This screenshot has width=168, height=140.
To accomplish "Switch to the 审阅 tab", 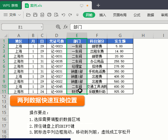I will pyautogui.click(x=164, y=15).
